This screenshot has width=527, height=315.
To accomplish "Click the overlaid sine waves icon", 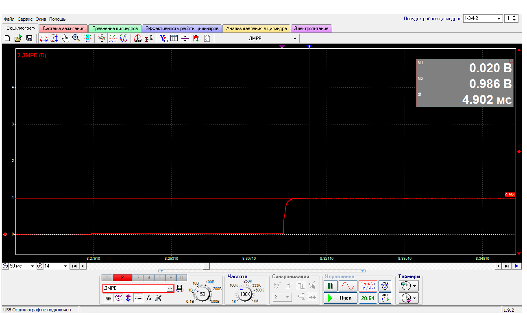I will tap(124, 38).
